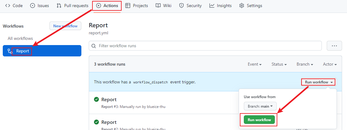Click the Security shield icon
Image resolution: width=347 pixels, height=130 pixels.
tap(181, 6)
